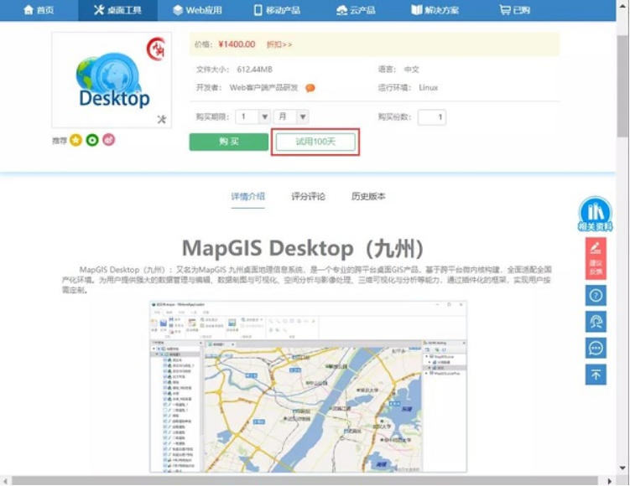Click the back-to-top arrow icon
The width and height of the screenshot is (630, 486).
(x=596, y=375)
